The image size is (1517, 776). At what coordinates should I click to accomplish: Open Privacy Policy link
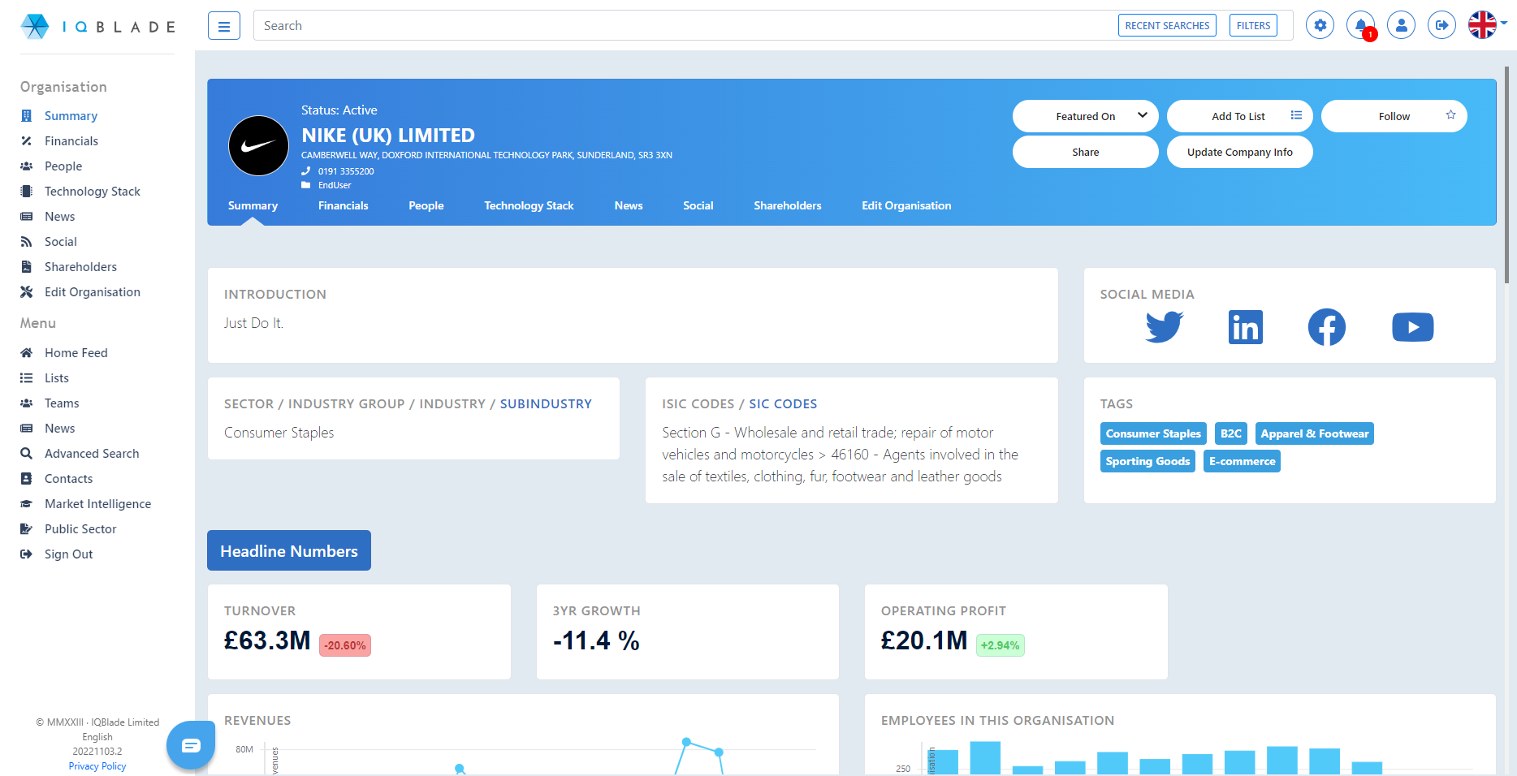tap(97, 766)
